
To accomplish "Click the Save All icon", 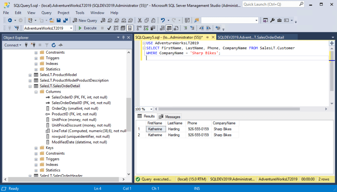I will pyautogui.click(x=65, y=20).
